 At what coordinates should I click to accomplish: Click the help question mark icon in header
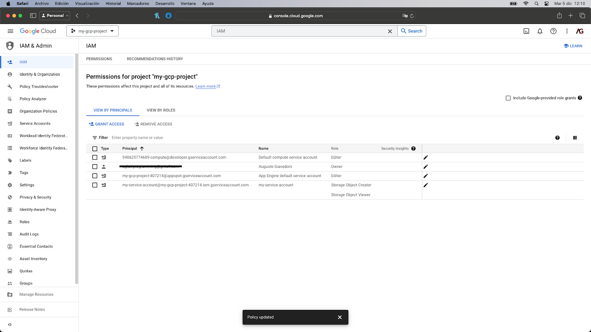click(x=553, y=31)
